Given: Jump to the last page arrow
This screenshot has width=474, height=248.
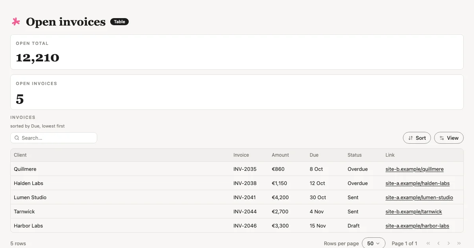Looking at the screenshot, I should pos(459,243).
